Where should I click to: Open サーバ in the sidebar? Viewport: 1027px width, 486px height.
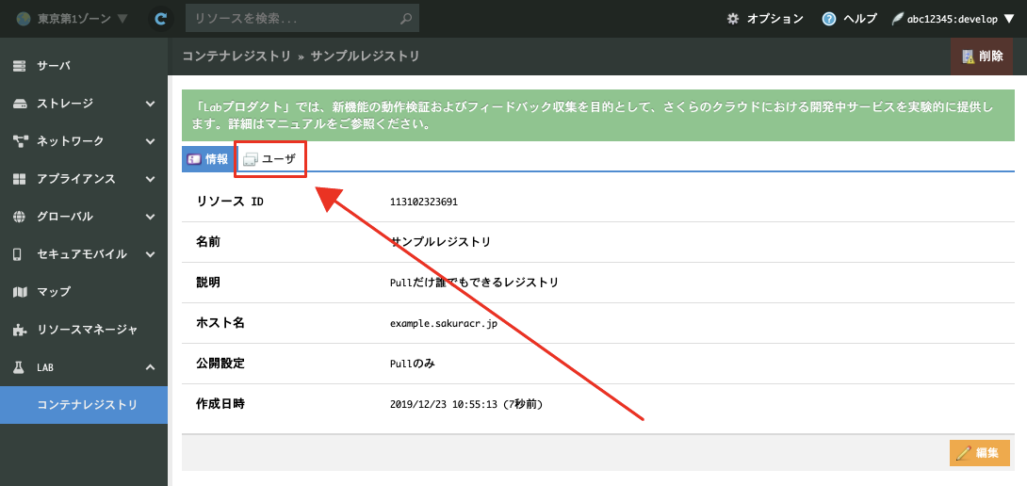[x=84, y=66]
